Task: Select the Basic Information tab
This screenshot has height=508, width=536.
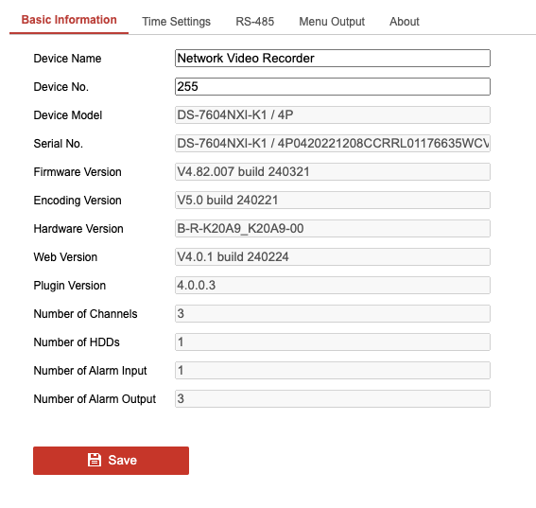Action: coord(69,20)
